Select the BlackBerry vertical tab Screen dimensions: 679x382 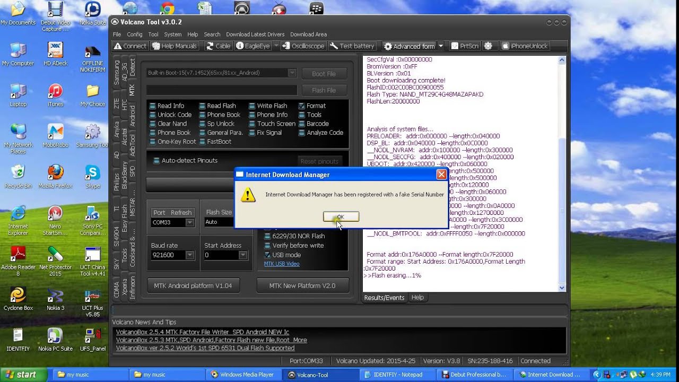click(125, 175)
